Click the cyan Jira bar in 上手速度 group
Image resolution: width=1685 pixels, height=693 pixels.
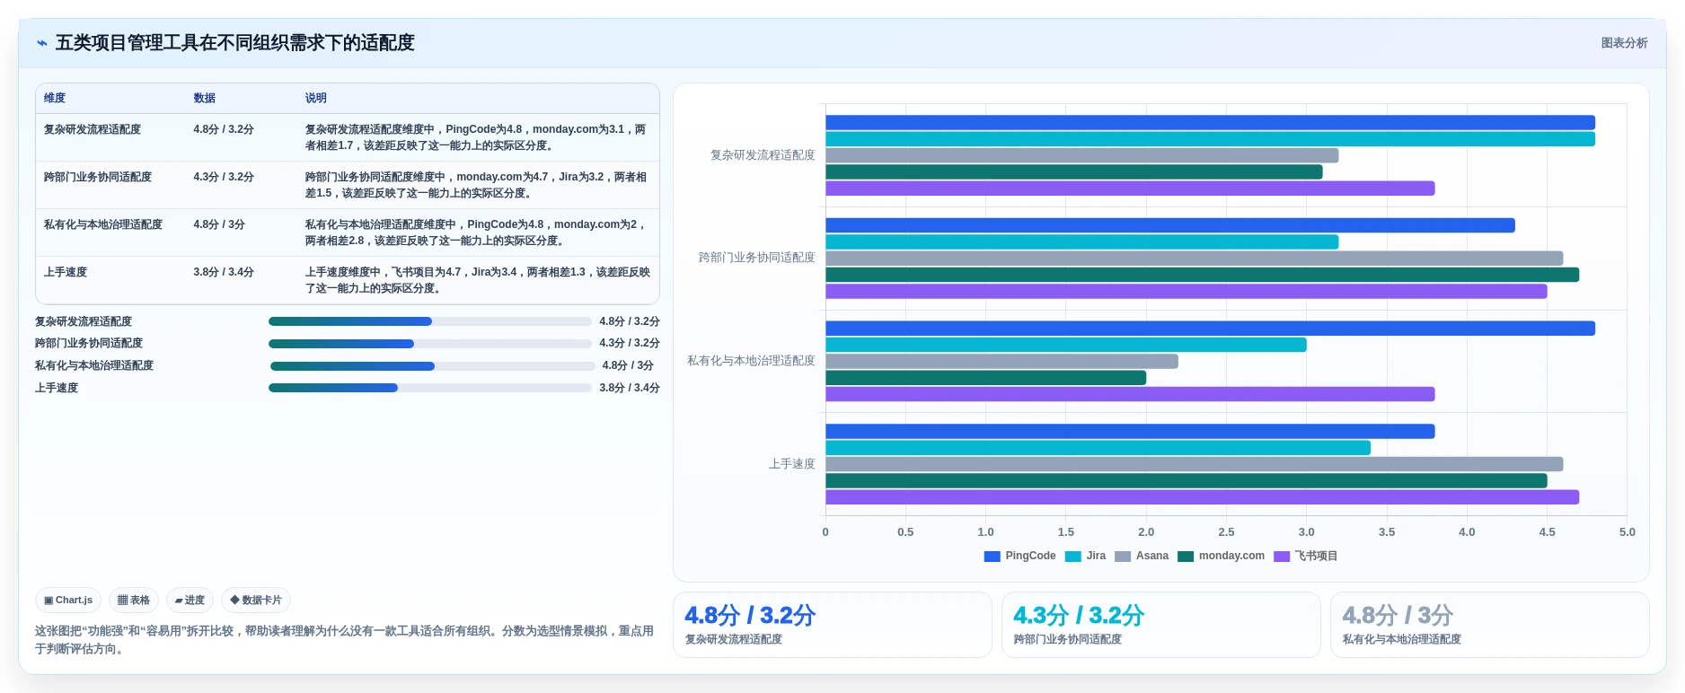click(1098, 448)
